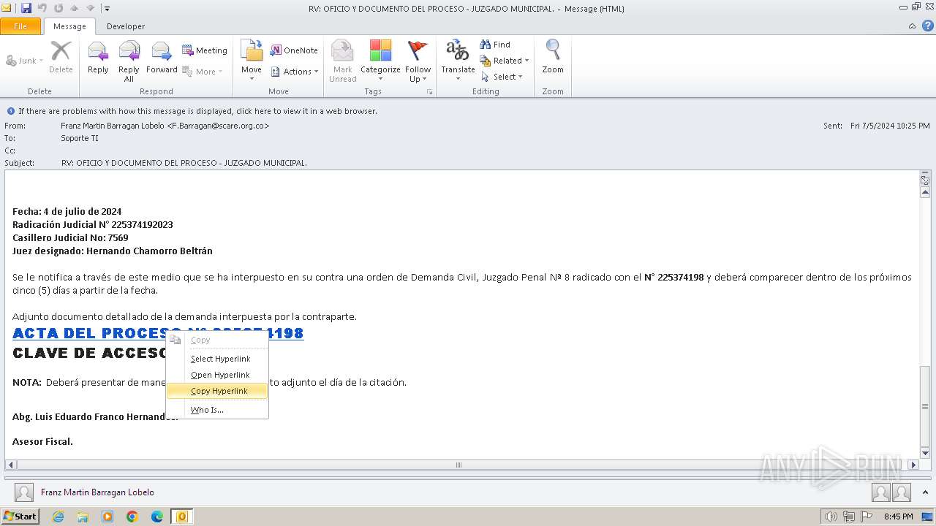Delete this email message
Screen dimensions: 936x526
click(61, 58)
